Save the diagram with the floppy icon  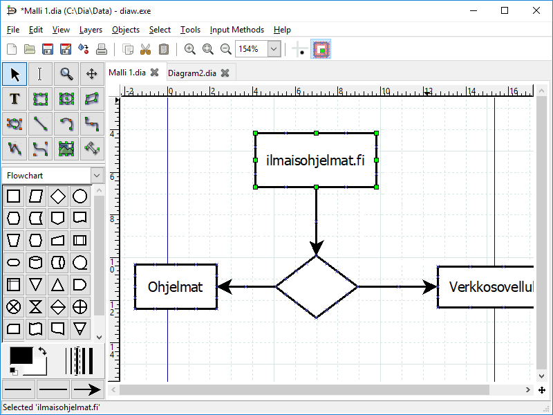click(x=48, y=49)
